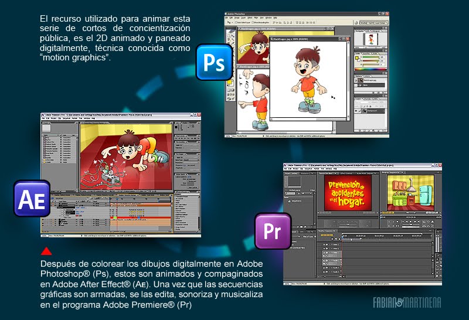Click the audio level meters in Premiere
This screenshot has width=469, height=320.
[437, 243]
